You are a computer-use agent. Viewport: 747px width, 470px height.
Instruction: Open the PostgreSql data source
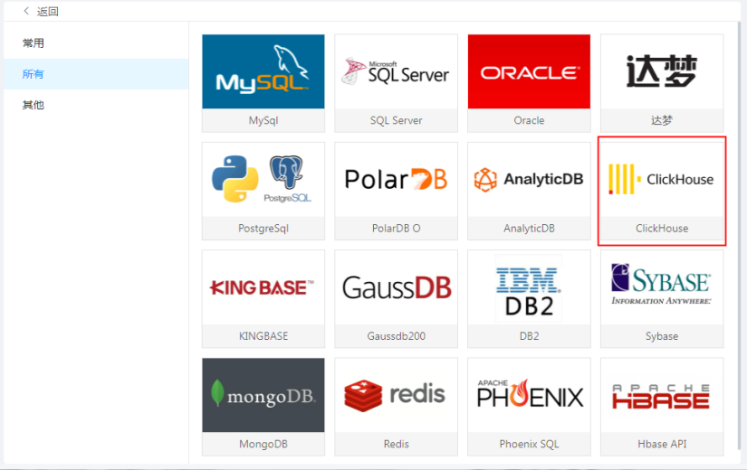[x=263, y=180]
